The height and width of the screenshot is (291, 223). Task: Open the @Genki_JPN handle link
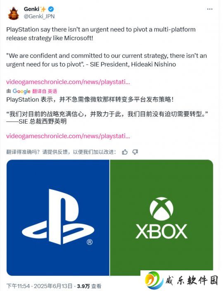tap(39, 17)
